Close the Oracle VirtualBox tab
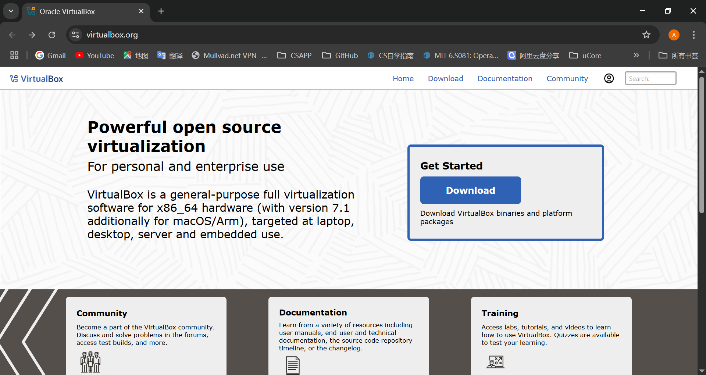 coord(141,11)
